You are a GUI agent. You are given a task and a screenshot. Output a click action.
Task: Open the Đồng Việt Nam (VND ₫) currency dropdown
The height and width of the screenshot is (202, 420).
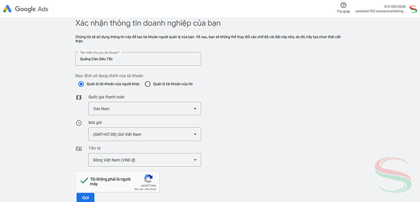point(144,160)
